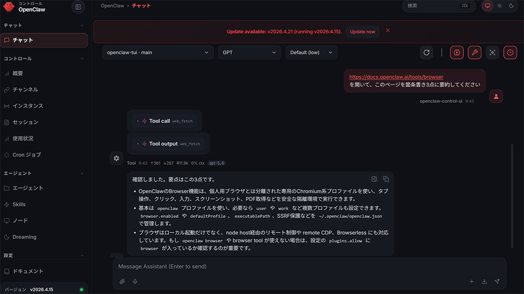The image size is (524, 294).
Task: Click the chat vertical scrollbar
Action: pos(512,196)
